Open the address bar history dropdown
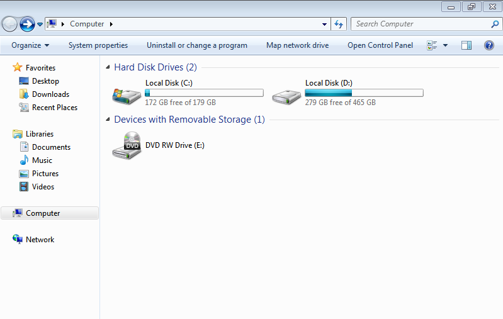This screenshot has width=503, height=319. [x=324, y=24]
